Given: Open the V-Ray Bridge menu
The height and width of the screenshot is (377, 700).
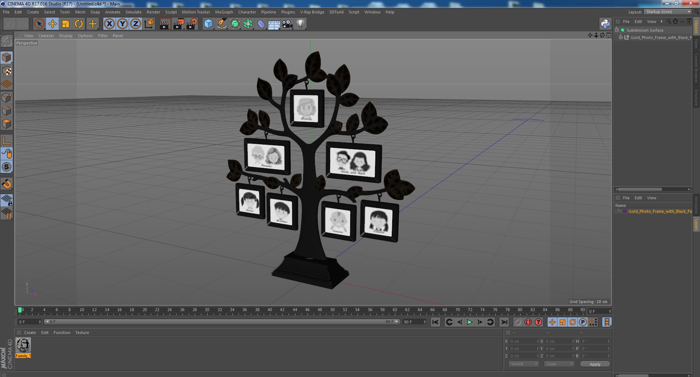Looking at the screenshot, I should (312, 12).
